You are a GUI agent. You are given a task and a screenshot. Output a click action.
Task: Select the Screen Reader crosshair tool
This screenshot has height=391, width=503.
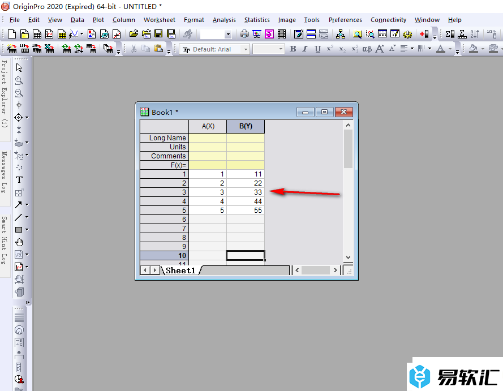click(x=19, y=105)
